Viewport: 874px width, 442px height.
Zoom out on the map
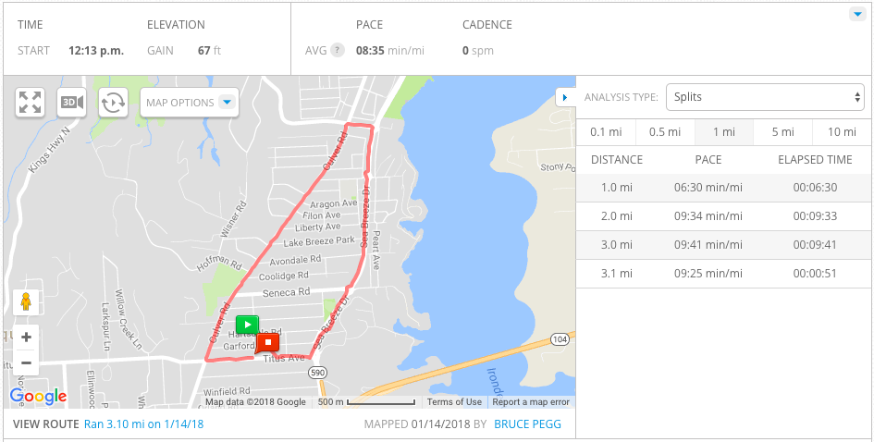click(26, 362)
